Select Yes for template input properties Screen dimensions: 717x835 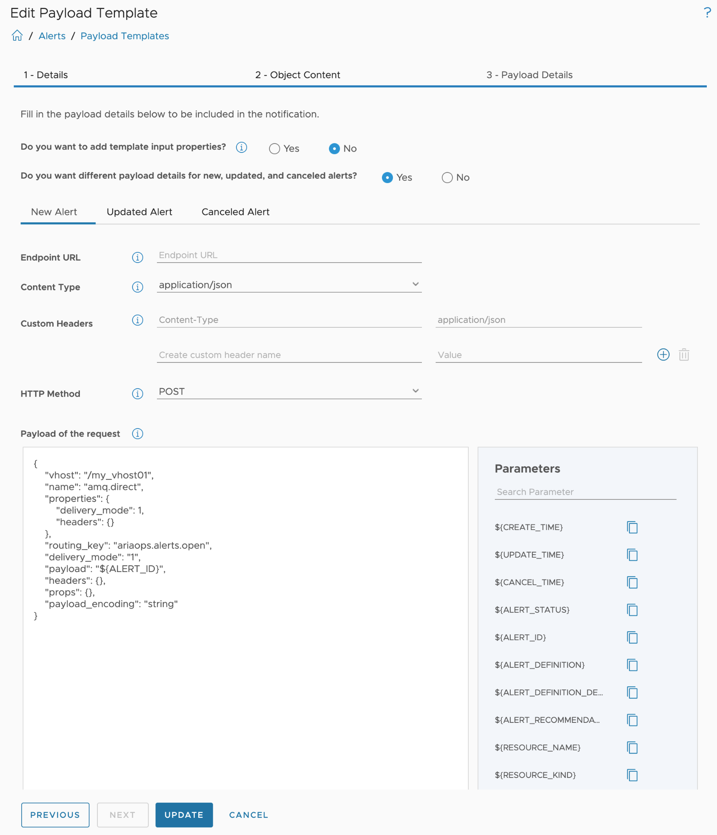tap(274, 148)
